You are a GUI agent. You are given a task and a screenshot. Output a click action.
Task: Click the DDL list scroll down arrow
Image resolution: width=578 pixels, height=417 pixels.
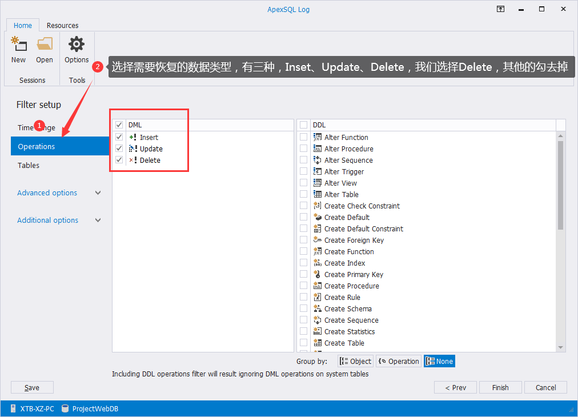561,348
